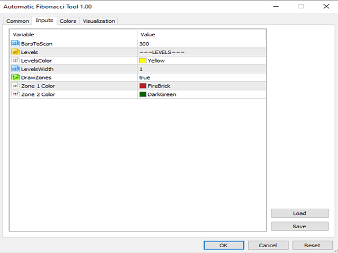
Task: Click the Variable column header
Action: (x=73, y=34)
